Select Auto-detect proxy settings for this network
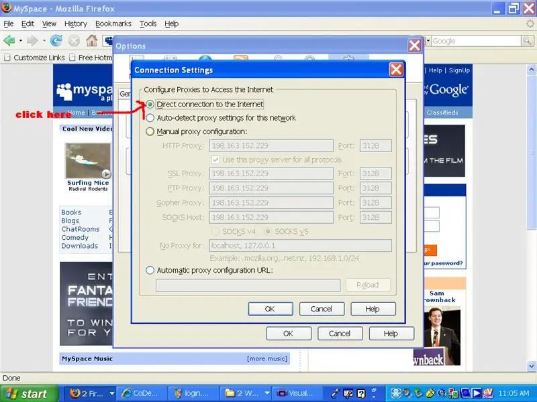537x402 pixels. pos(150,118)
